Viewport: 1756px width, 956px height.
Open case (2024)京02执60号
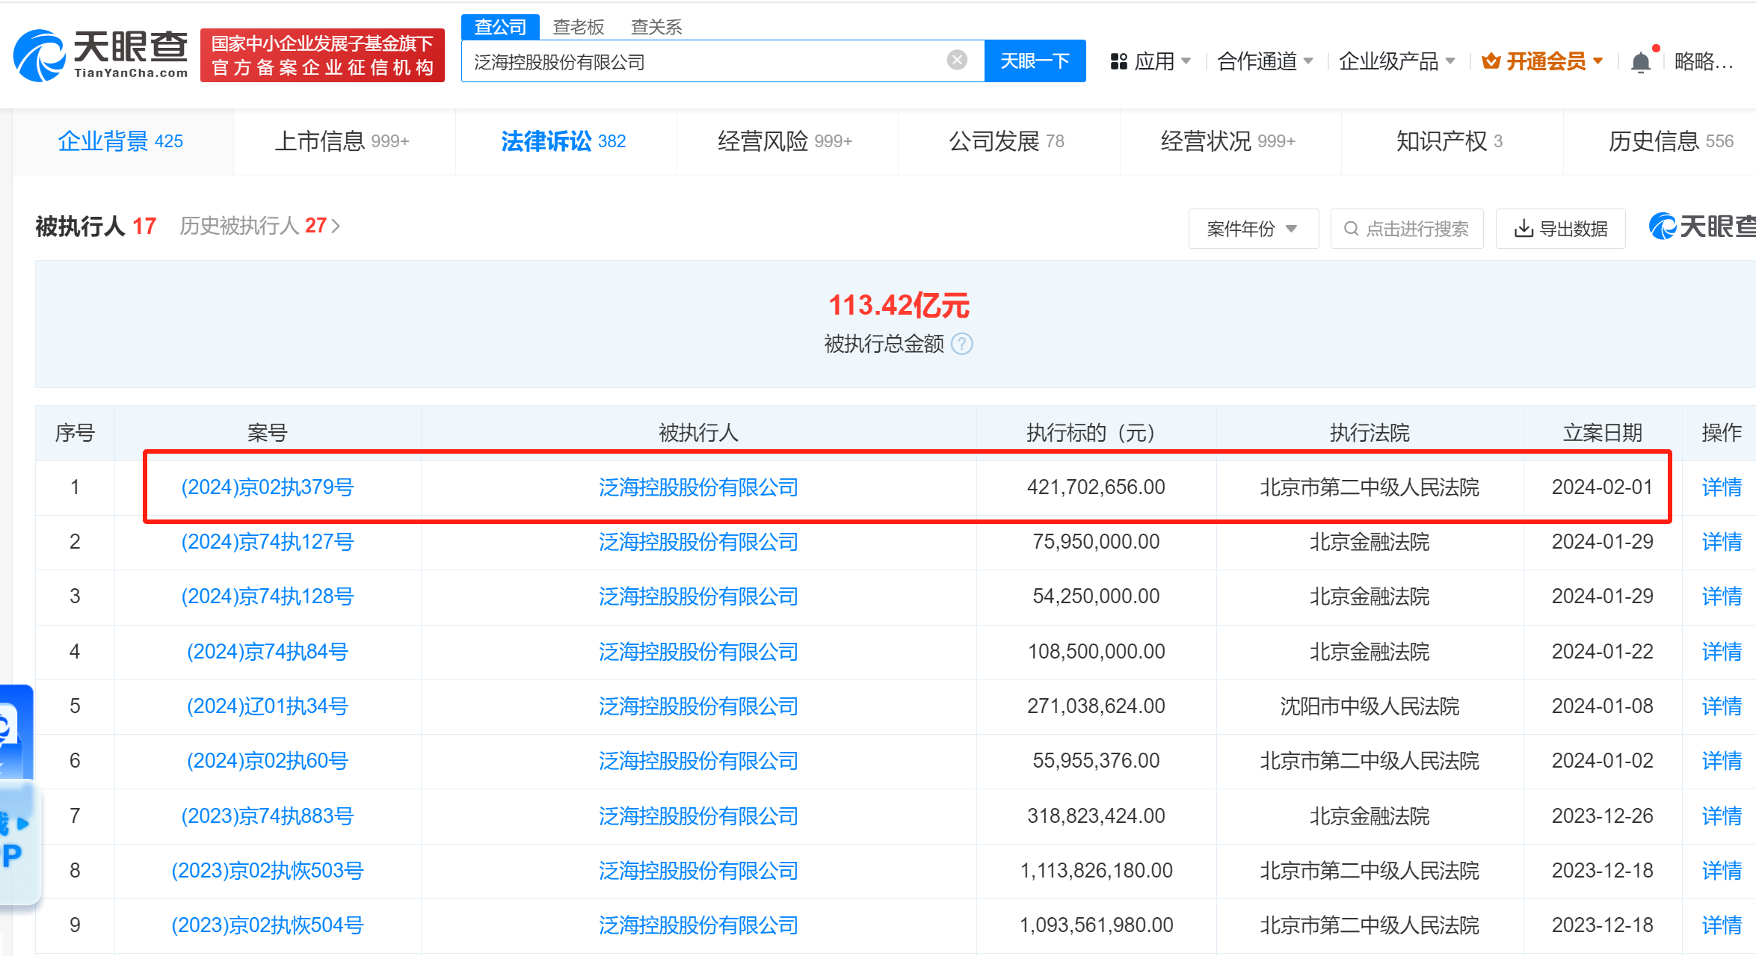[x=268, y=761]
